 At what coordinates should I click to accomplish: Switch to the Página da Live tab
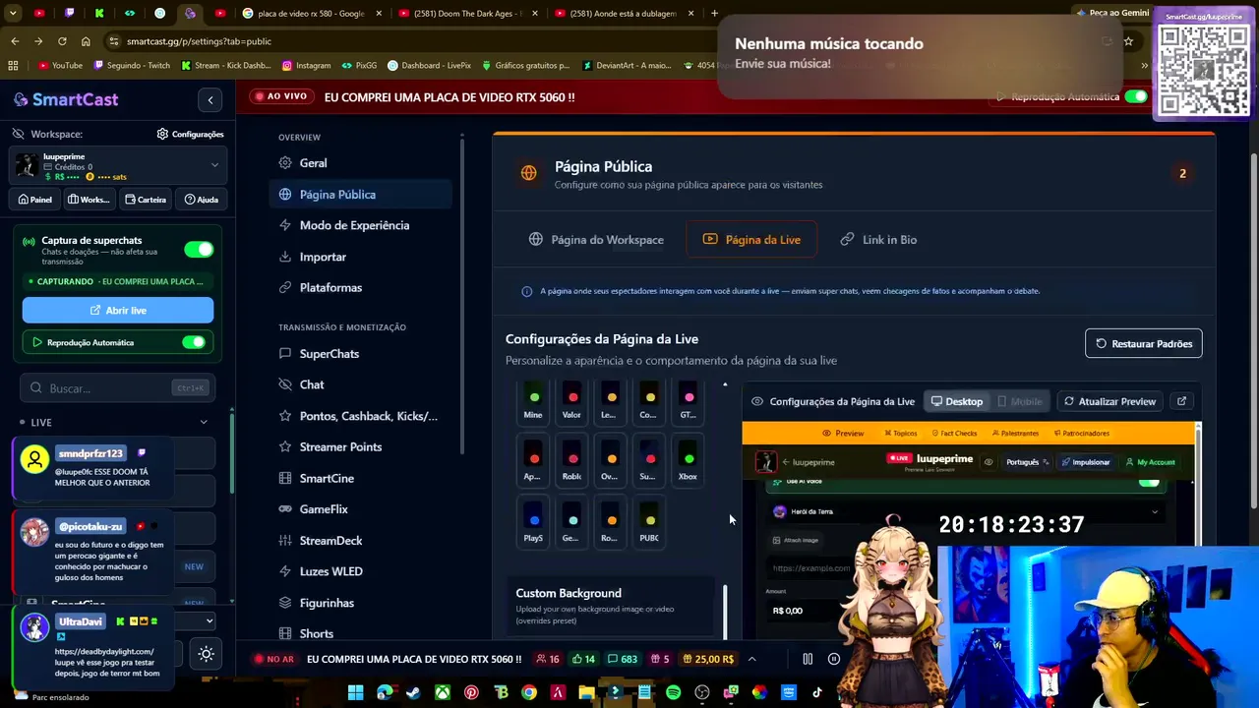pos(751,239)
